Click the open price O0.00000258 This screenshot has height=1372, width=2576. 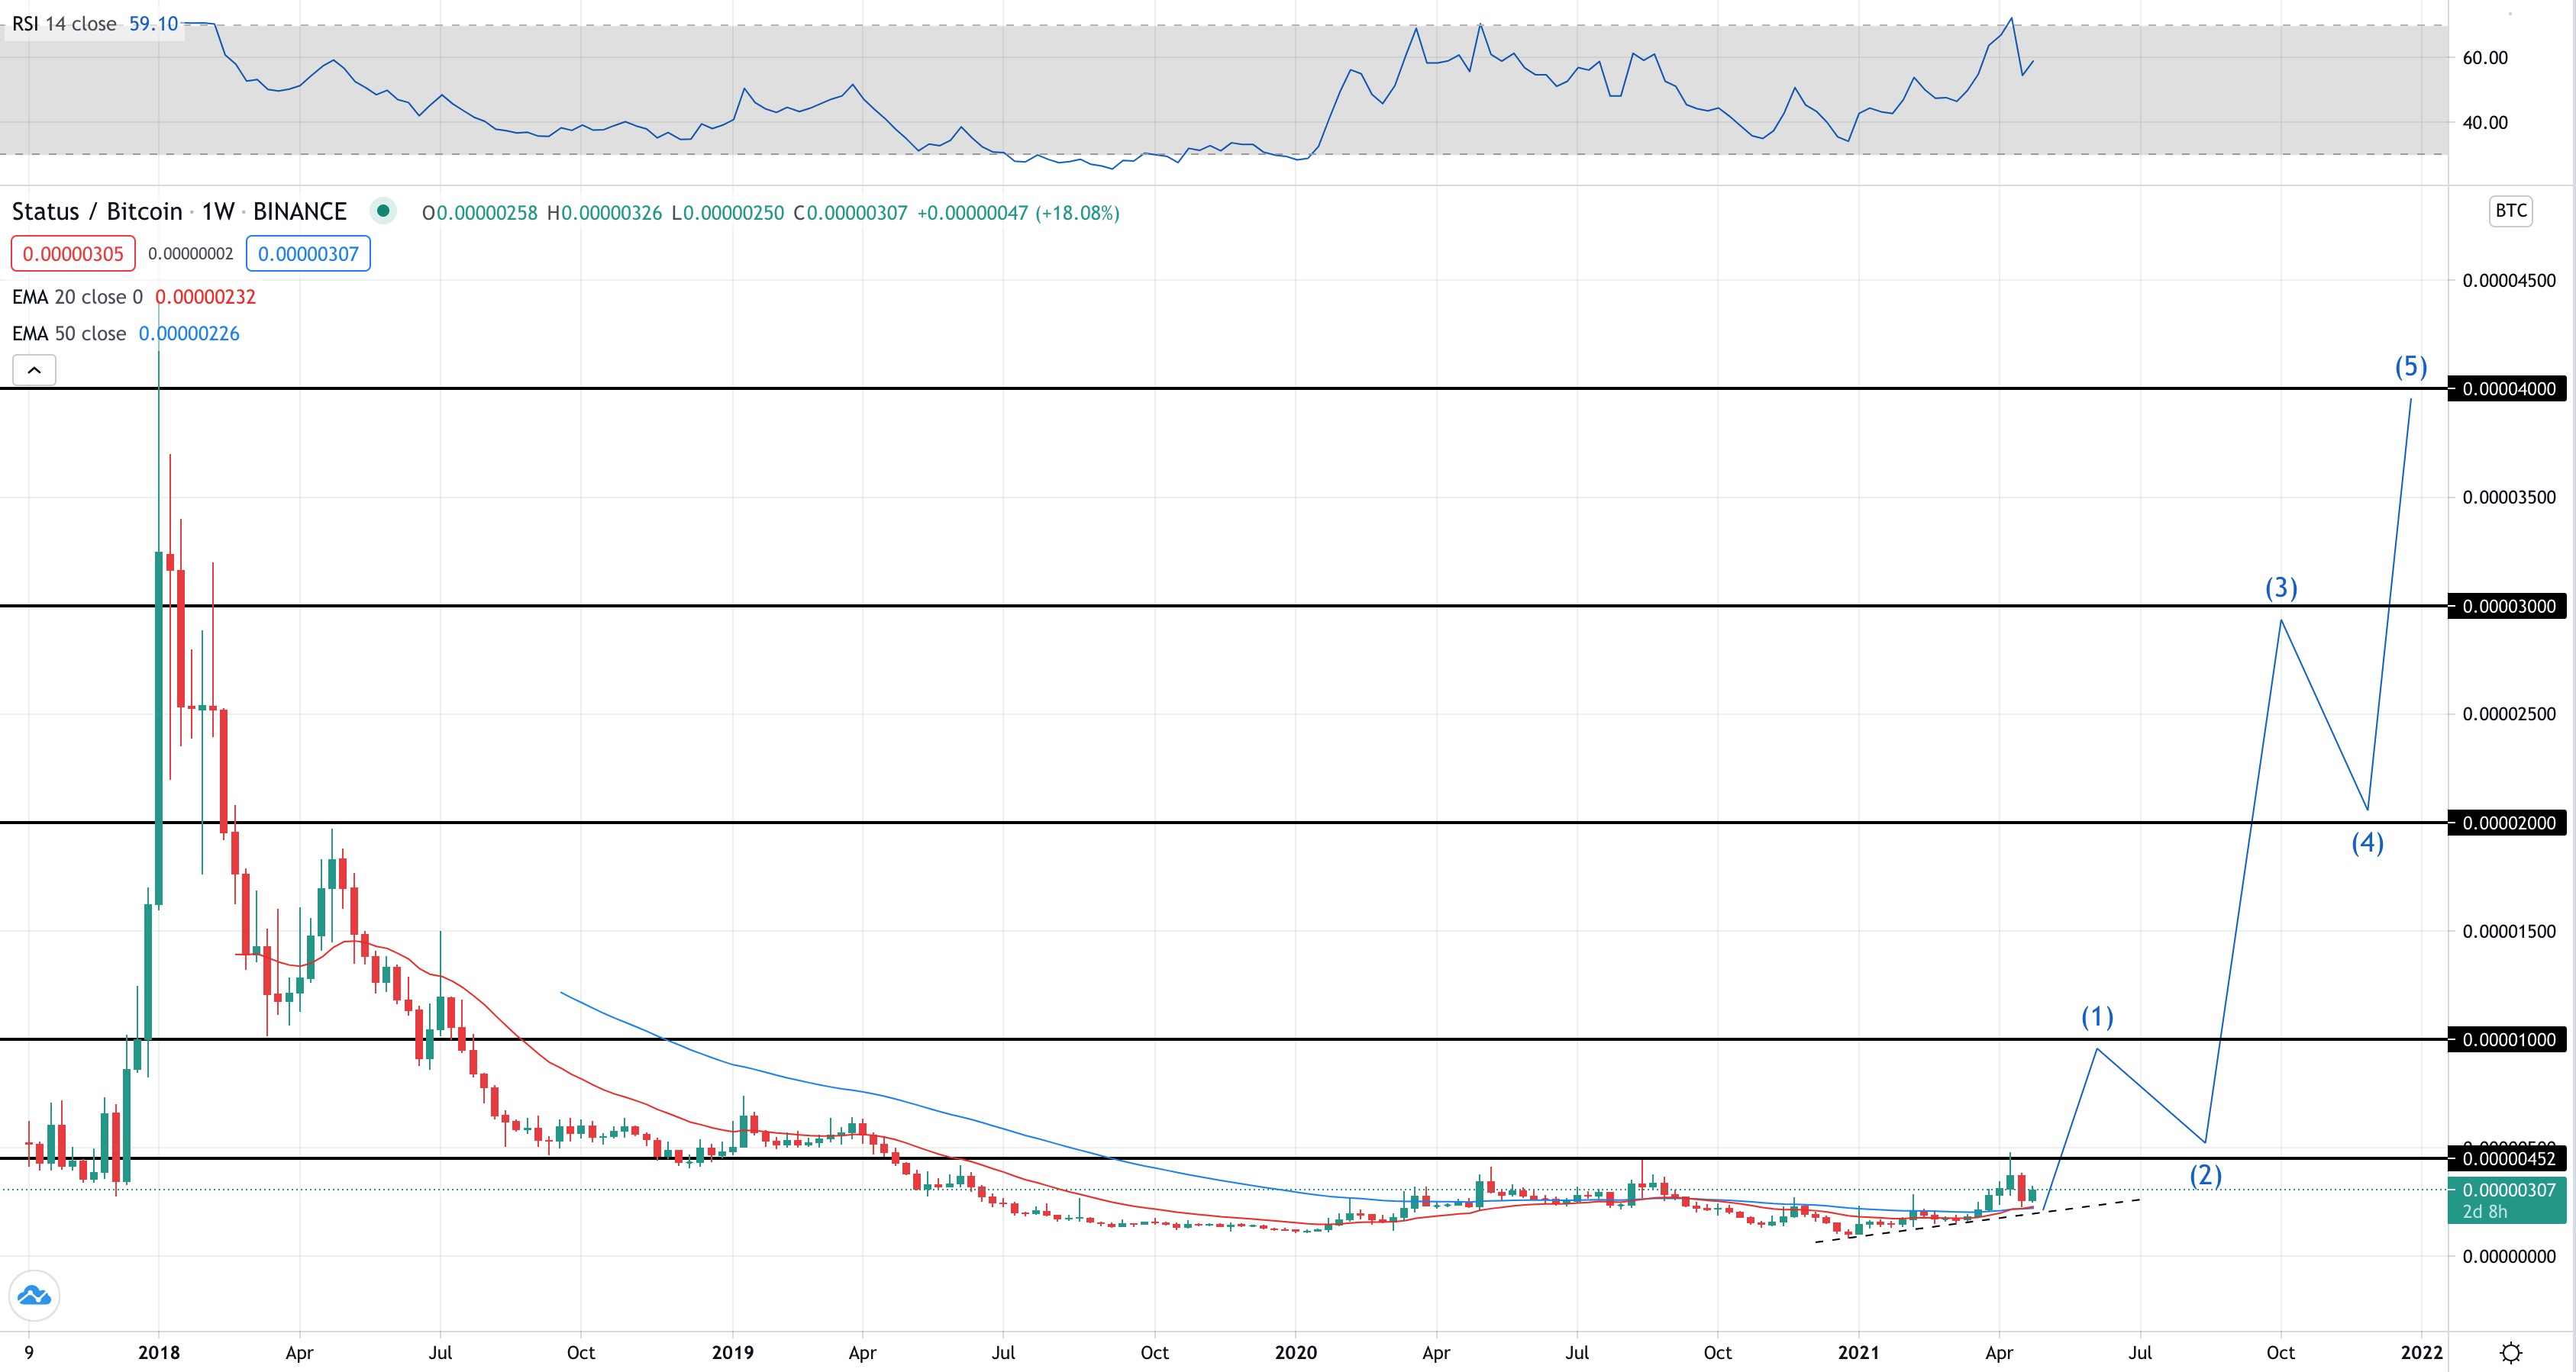coord(480,213)
